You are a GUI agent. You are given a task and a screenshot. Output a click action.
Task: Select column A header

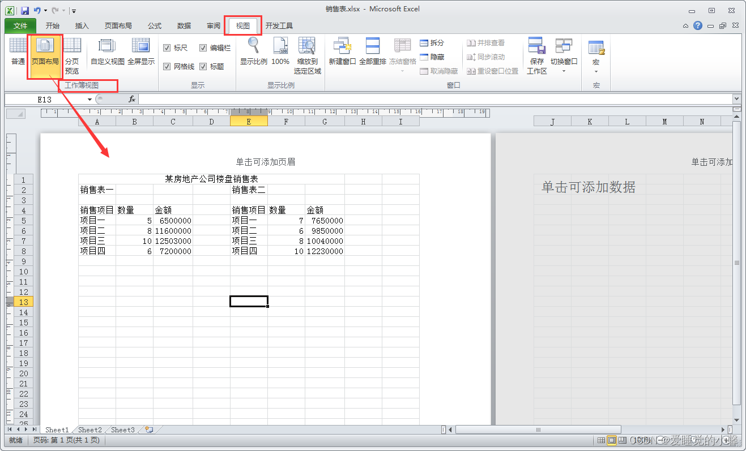[97, 121]
